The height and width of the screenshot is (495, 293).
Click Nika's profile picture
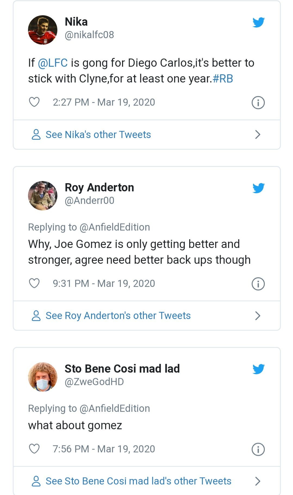pyautogui.click(x=43, y=30)
